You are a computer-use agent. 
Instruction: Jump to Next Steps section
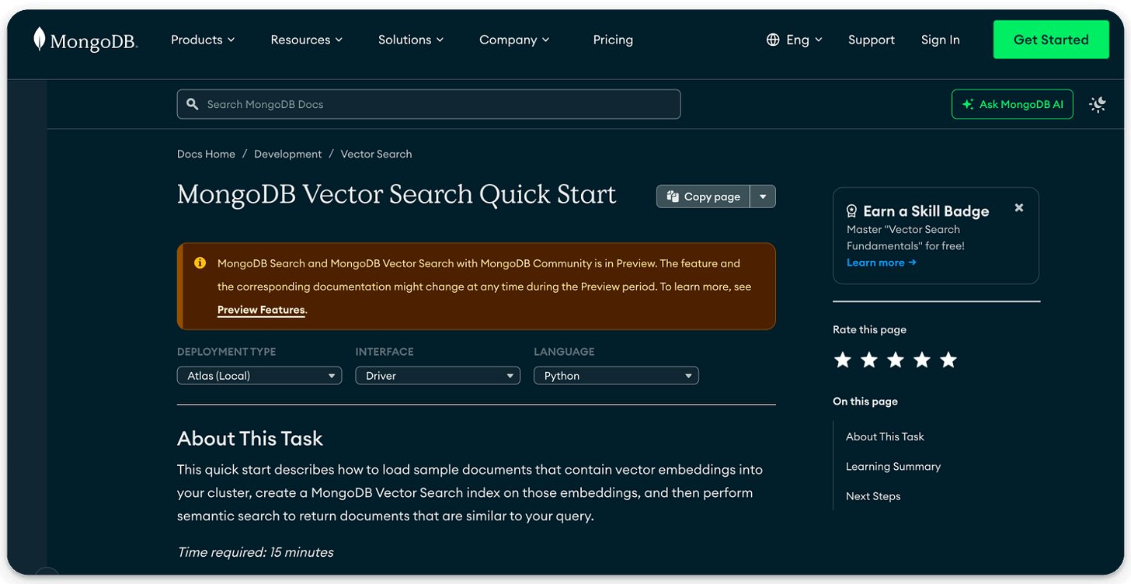point(873,496)
